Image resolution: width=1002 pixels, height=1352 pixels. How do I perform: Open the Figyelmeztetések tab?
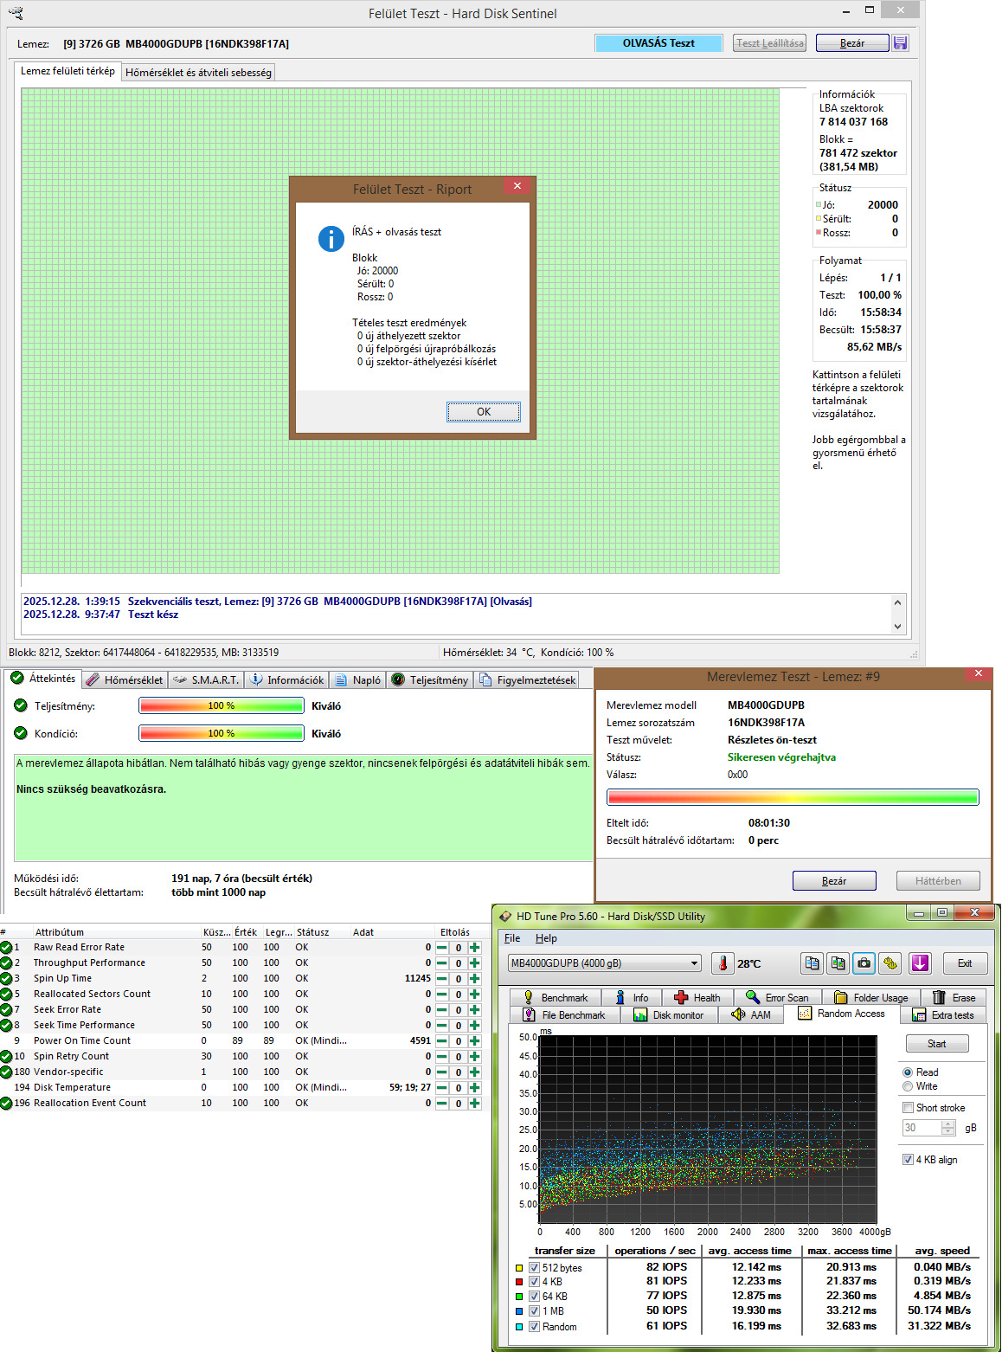(527, 680)
